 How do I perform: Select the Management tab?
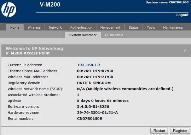pos(110,28)
